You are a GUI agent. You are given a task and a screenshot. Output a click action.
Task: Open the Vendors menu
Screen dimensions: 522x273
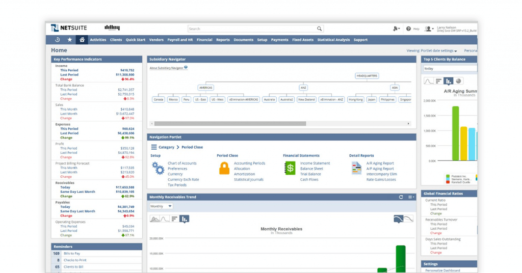point(156,40)
